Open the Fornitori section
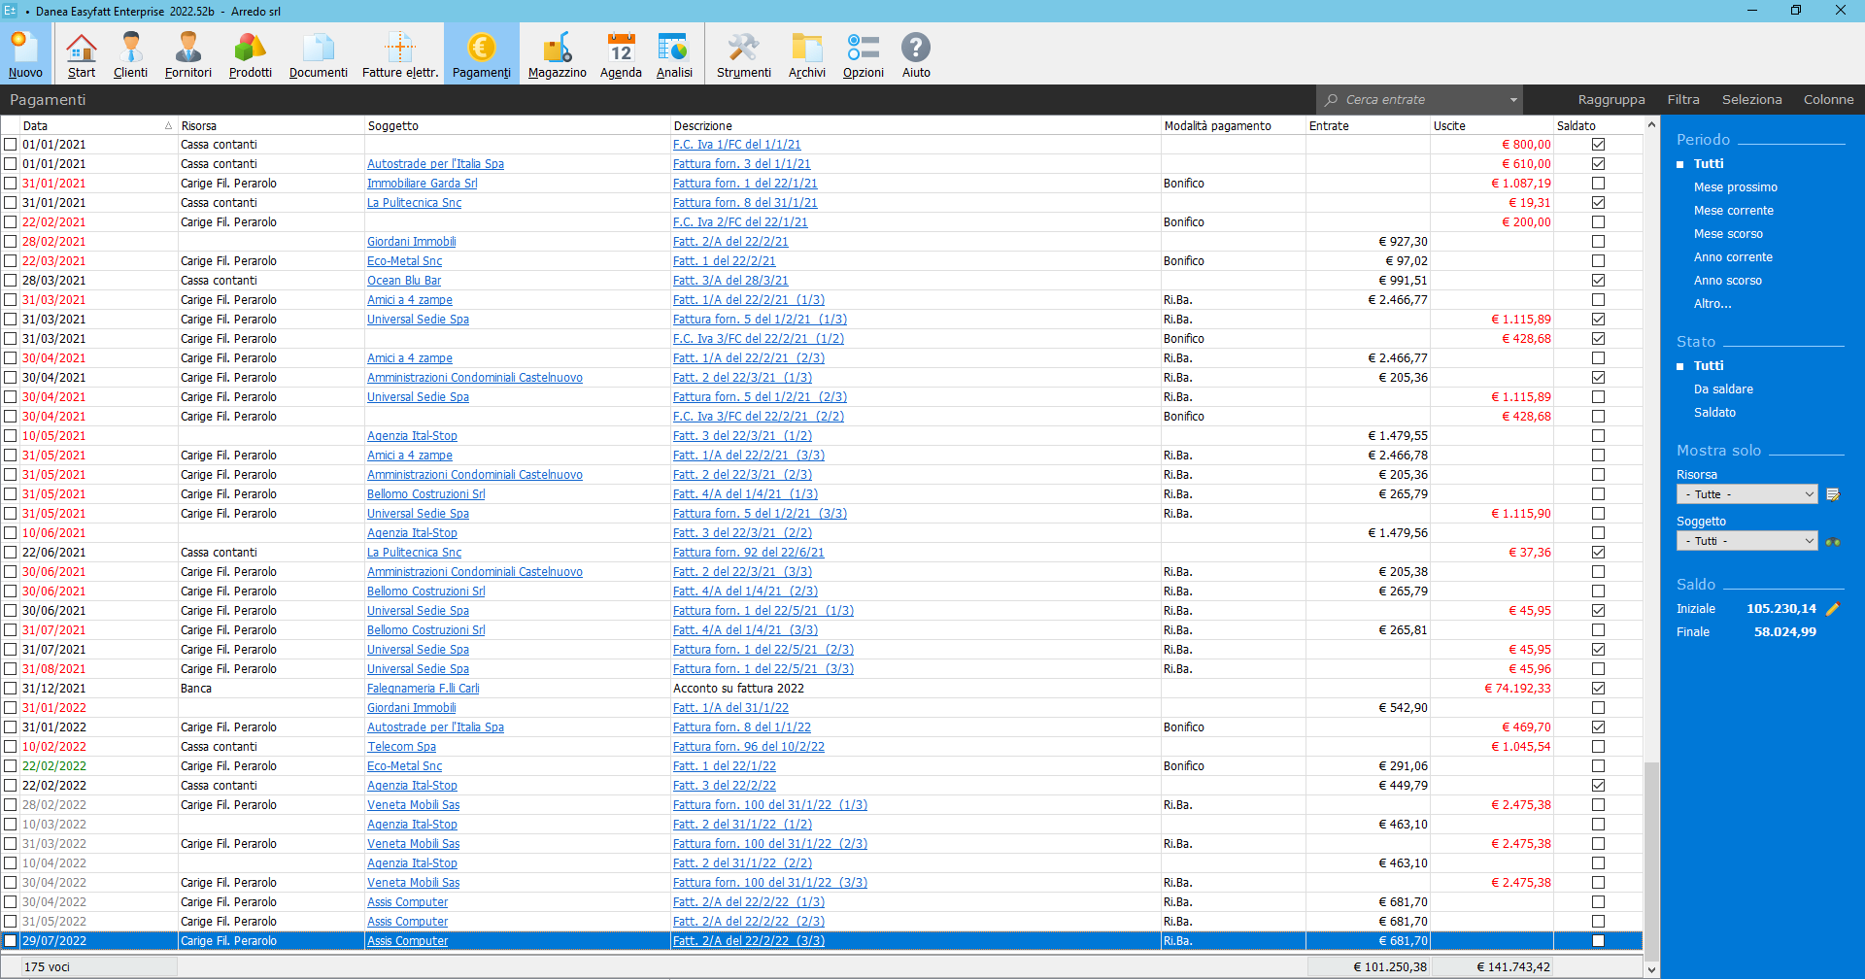The image size is (1865, 980). pyautogui.click(x=186, y=53)
